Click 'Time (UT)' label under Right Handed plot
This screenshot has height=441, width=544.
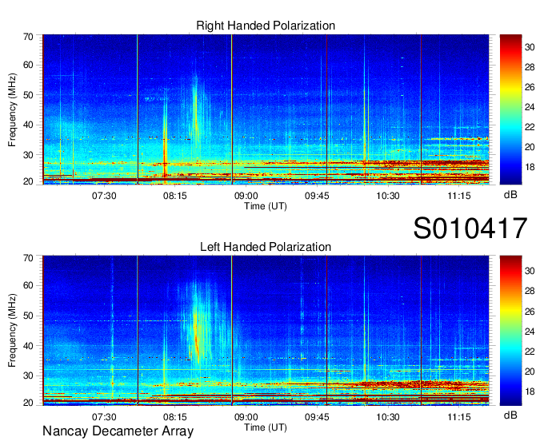(266, 206)
